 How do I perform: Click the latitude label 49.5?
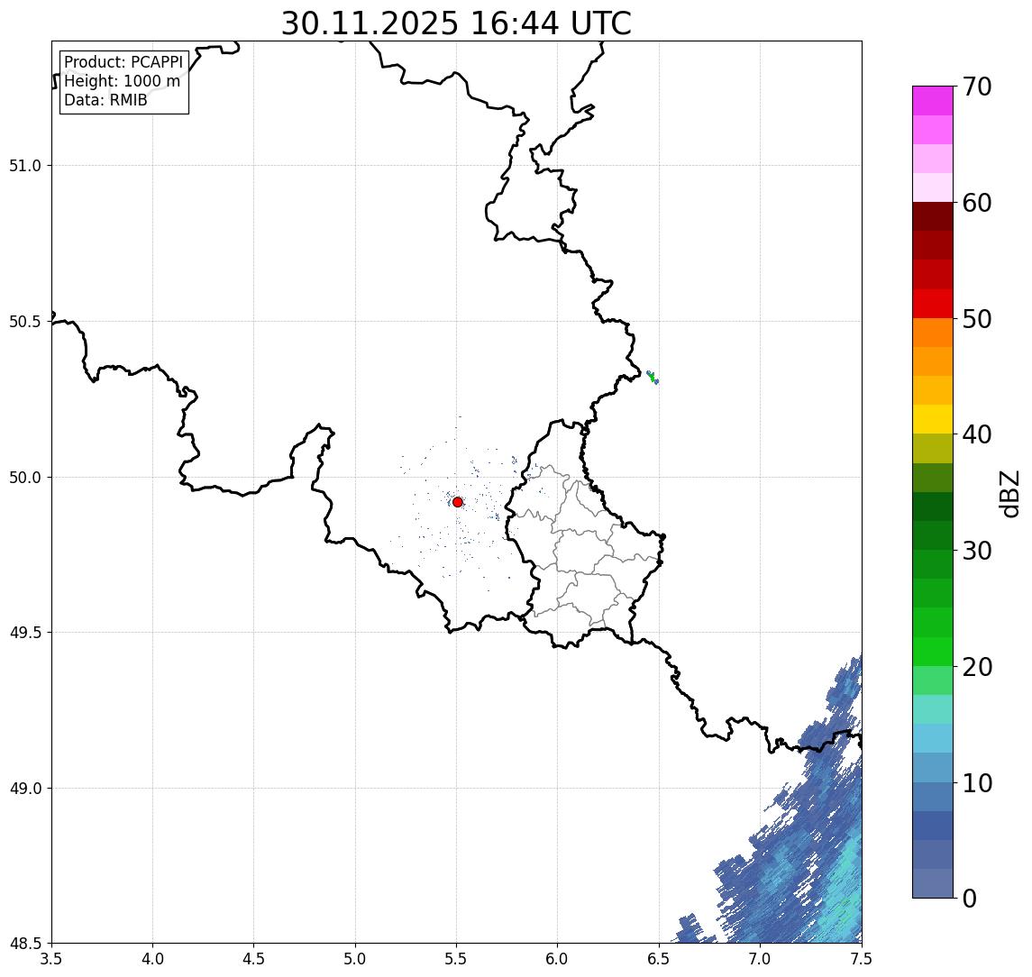pos(25,633)
